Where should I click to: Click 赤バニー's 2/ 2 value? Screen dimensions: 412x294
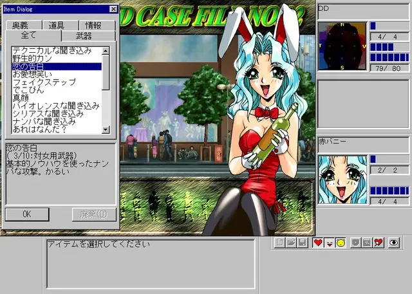(389, 170)
